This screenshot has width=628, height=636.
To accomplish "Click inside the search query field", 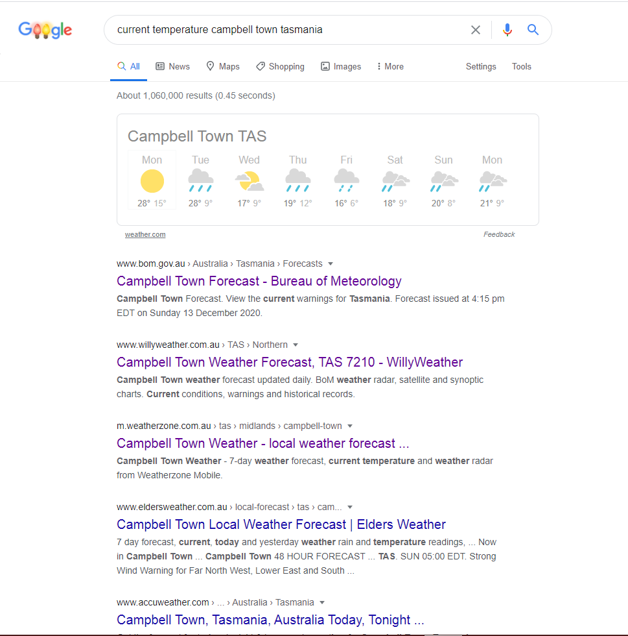I will pos(285,30).
